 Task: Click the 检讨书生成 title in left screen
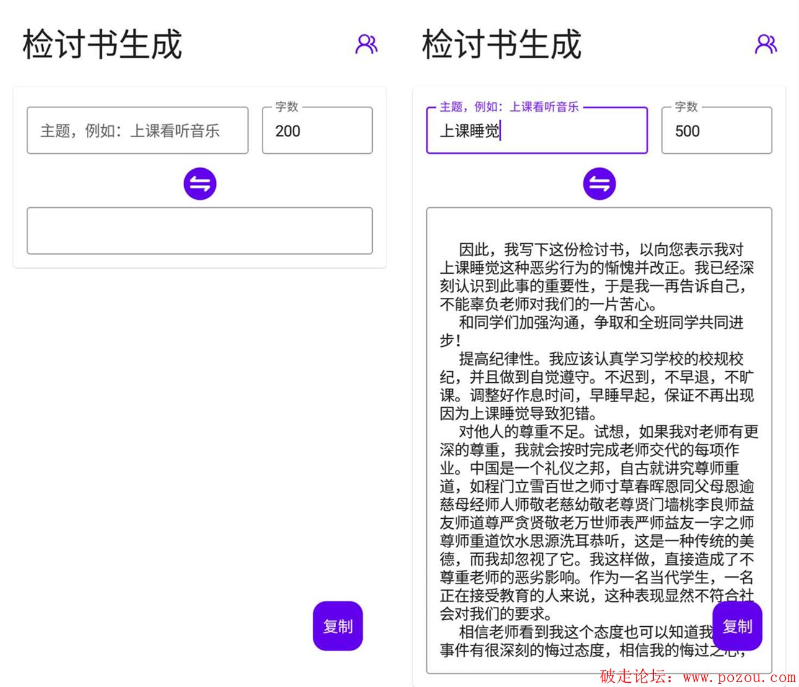pyautogui.click(x=102, y=45)
